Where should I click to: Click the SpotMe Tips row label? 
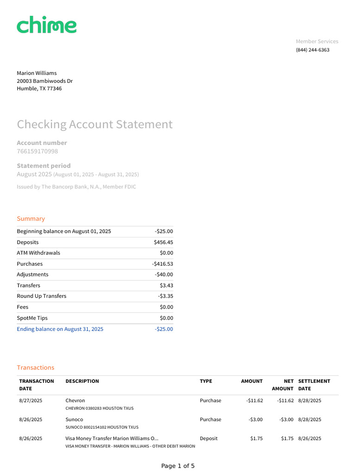tap(32, 318)
